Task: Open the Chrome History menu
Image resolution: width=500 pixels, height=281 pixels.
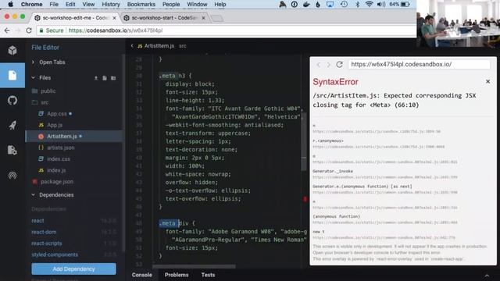Action: click(x=111, y=5)
